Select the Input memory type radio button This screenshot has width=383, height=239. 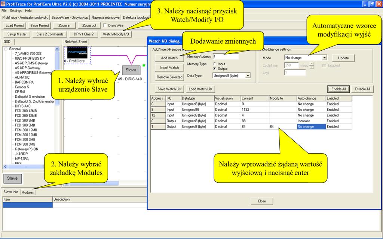point(214,64)
